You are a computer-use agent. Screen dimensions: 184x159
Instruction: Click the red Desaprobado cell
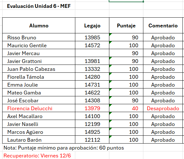163,108
